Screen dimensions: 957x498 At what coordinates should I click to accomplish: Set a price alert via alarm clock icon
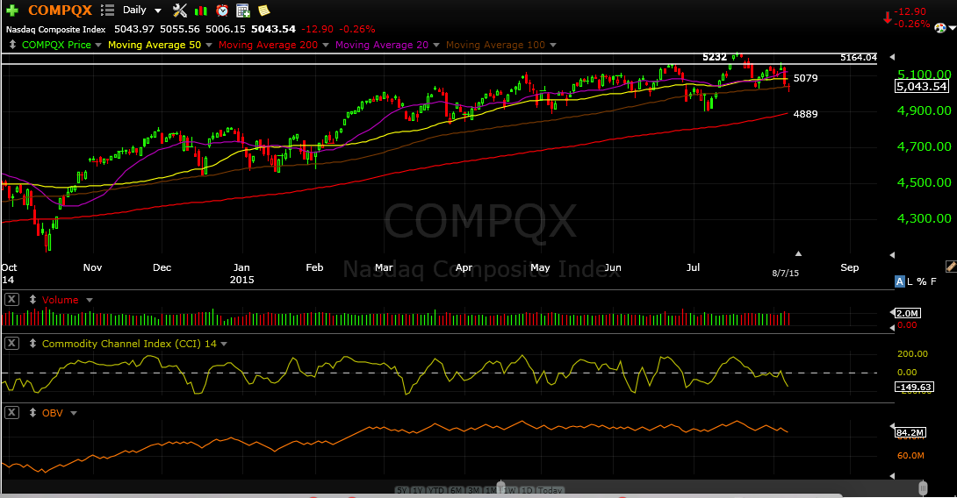click(222, 11)
